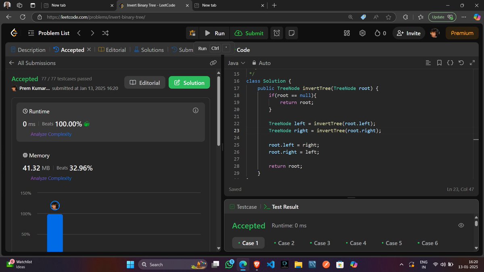This screenshot has width=484, height=272.
Task: Open the notes sticky icon
Action: 291,33
